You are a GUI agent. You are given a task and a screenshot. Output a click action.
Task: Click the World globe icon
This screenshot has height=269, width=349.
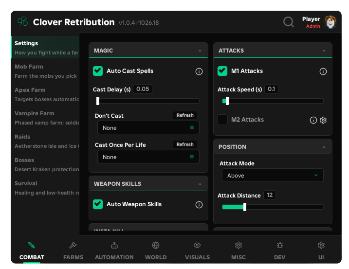coord(156,245)
